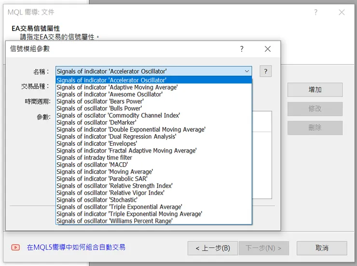Collapse the 名稱 combo box arrow

247,71
